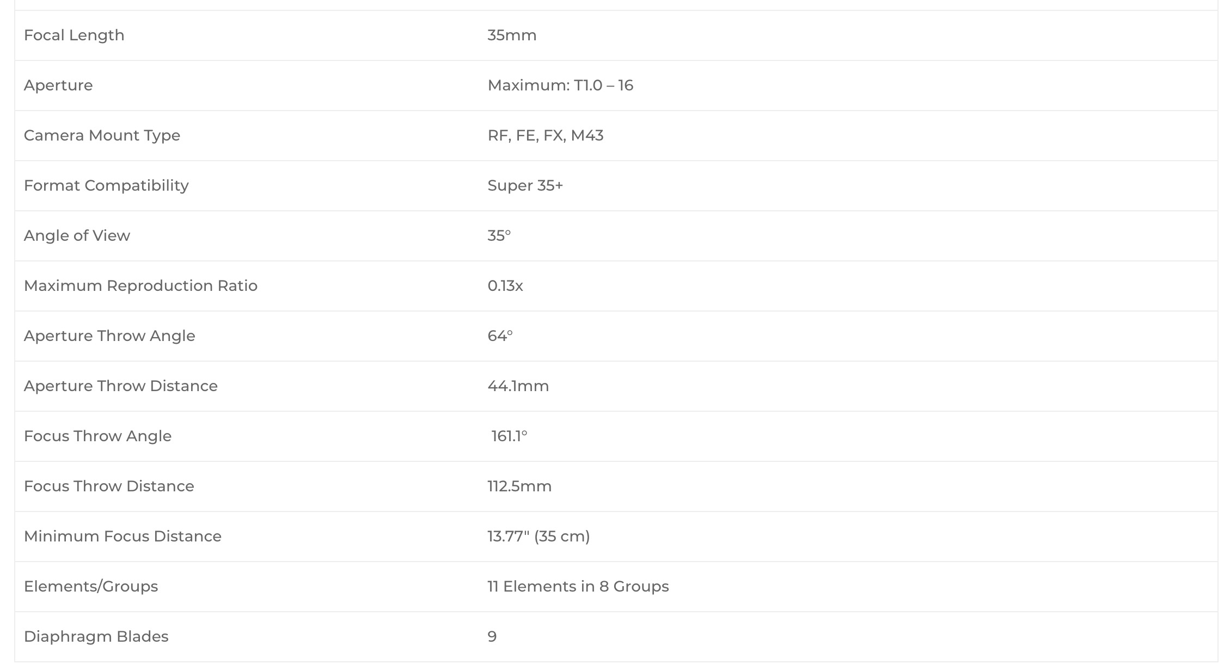This screenshot has height=670, width=1224.
Task: Click the 0.13x reproduction ratio value
Action: pyautogui.click(x=505, y=286)
